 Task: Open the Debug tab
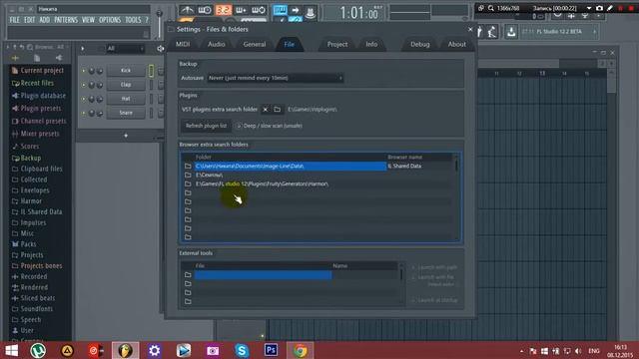click(x=419, y=44)
